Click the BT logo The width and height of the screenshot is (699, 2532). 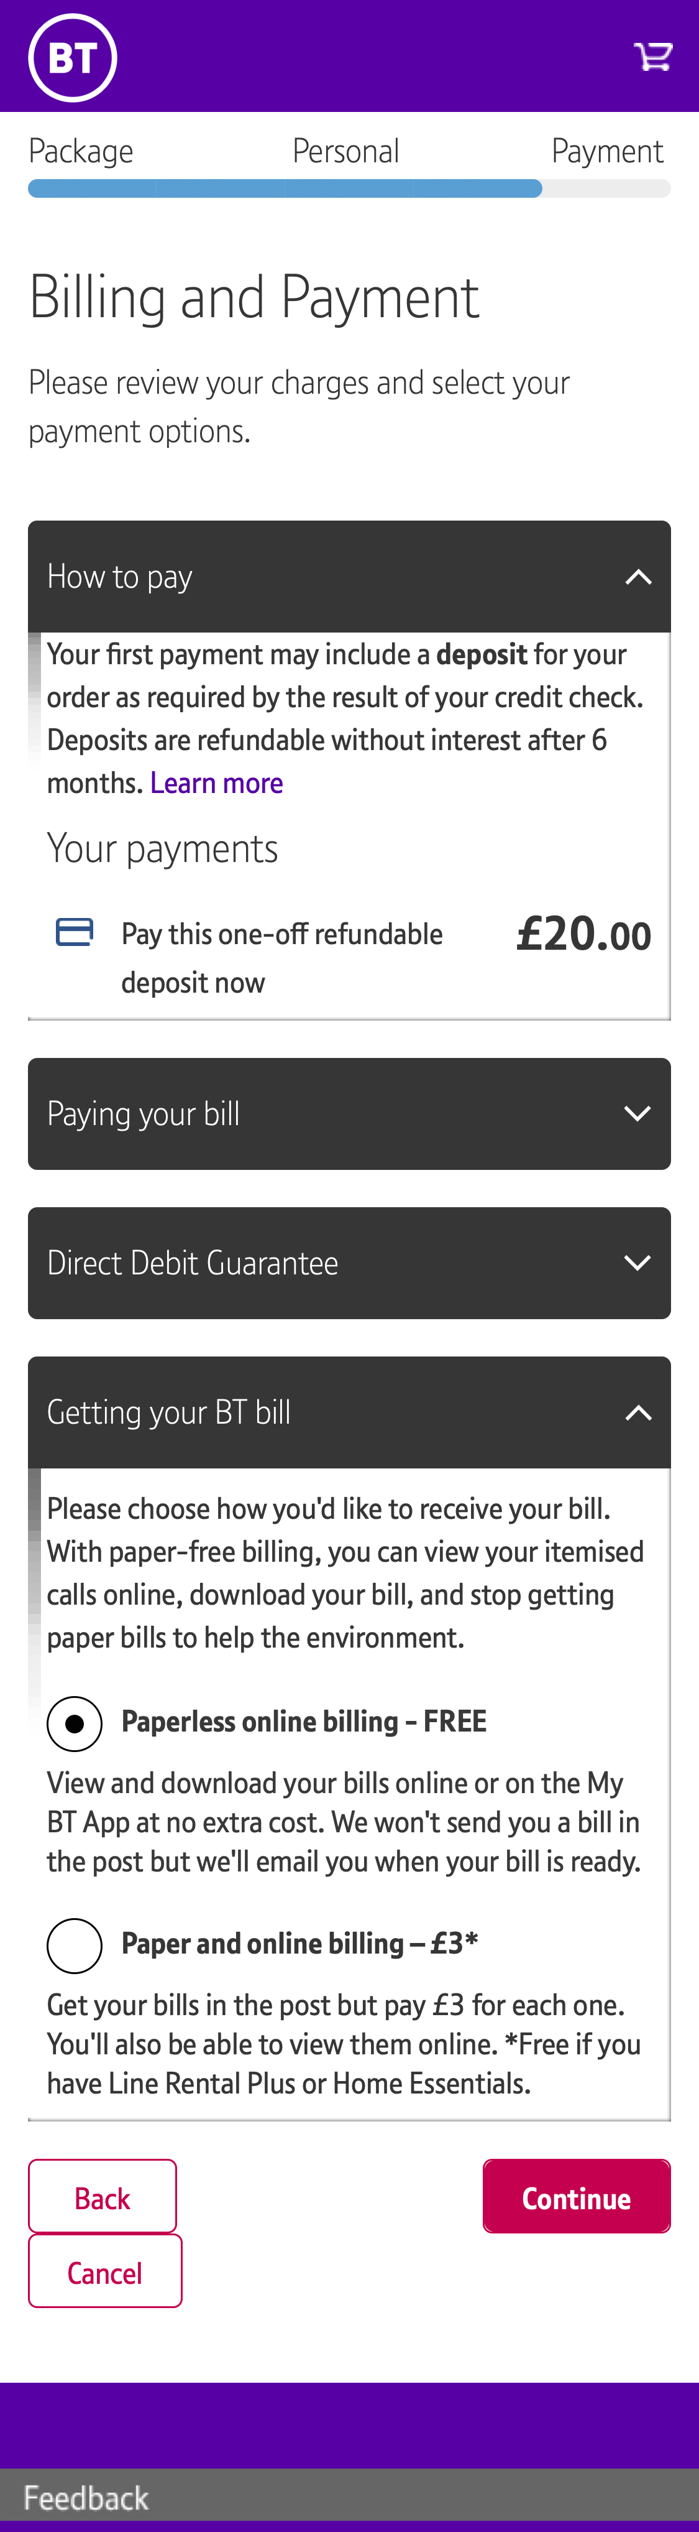[73, 55]
